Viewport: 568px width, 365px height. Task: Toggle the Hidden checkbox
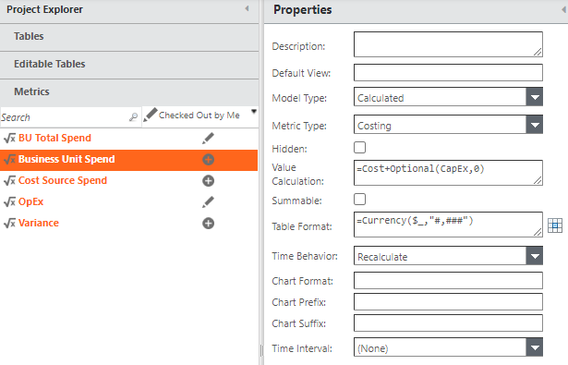(x=359, y=148)
